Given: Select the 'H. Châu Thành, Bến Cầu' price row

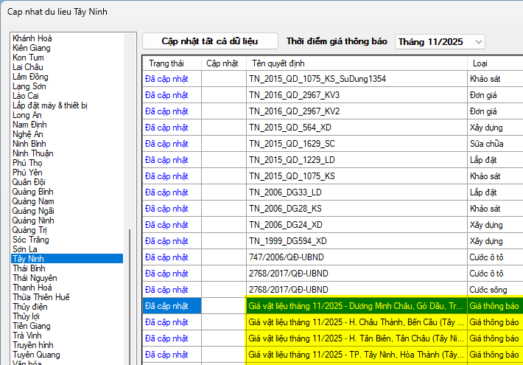Looking at the screenshot, I should [x=357, y=322].
